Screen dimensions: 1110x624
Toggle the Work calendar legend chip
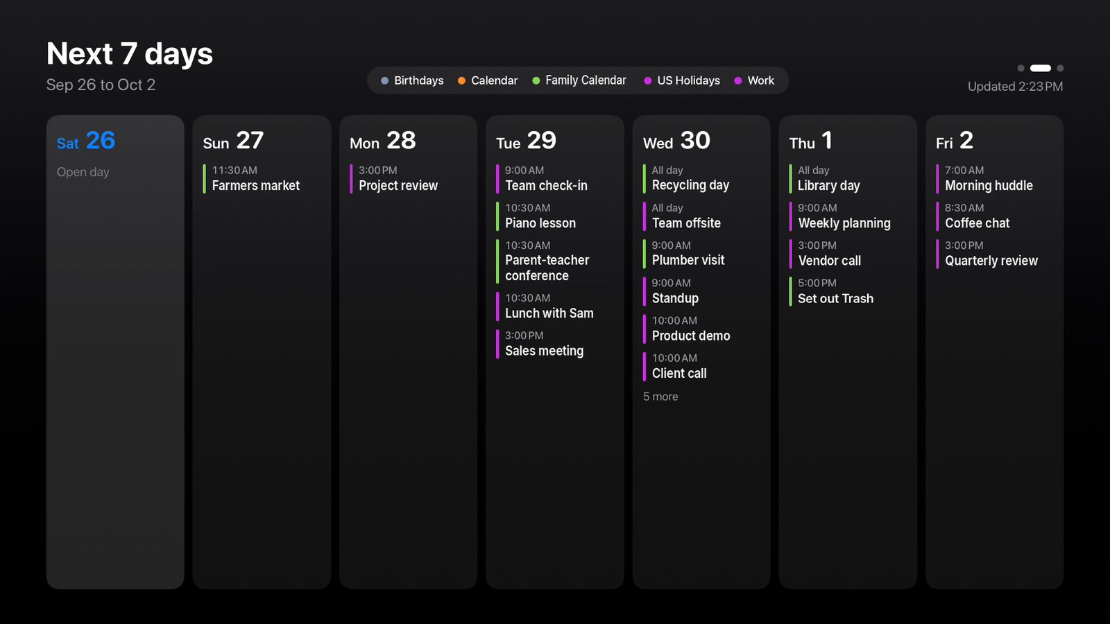point(754,80)
